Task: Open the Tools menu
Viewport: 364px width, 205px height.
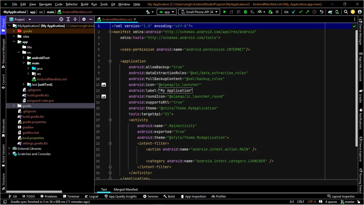Action: pos(104,4)
